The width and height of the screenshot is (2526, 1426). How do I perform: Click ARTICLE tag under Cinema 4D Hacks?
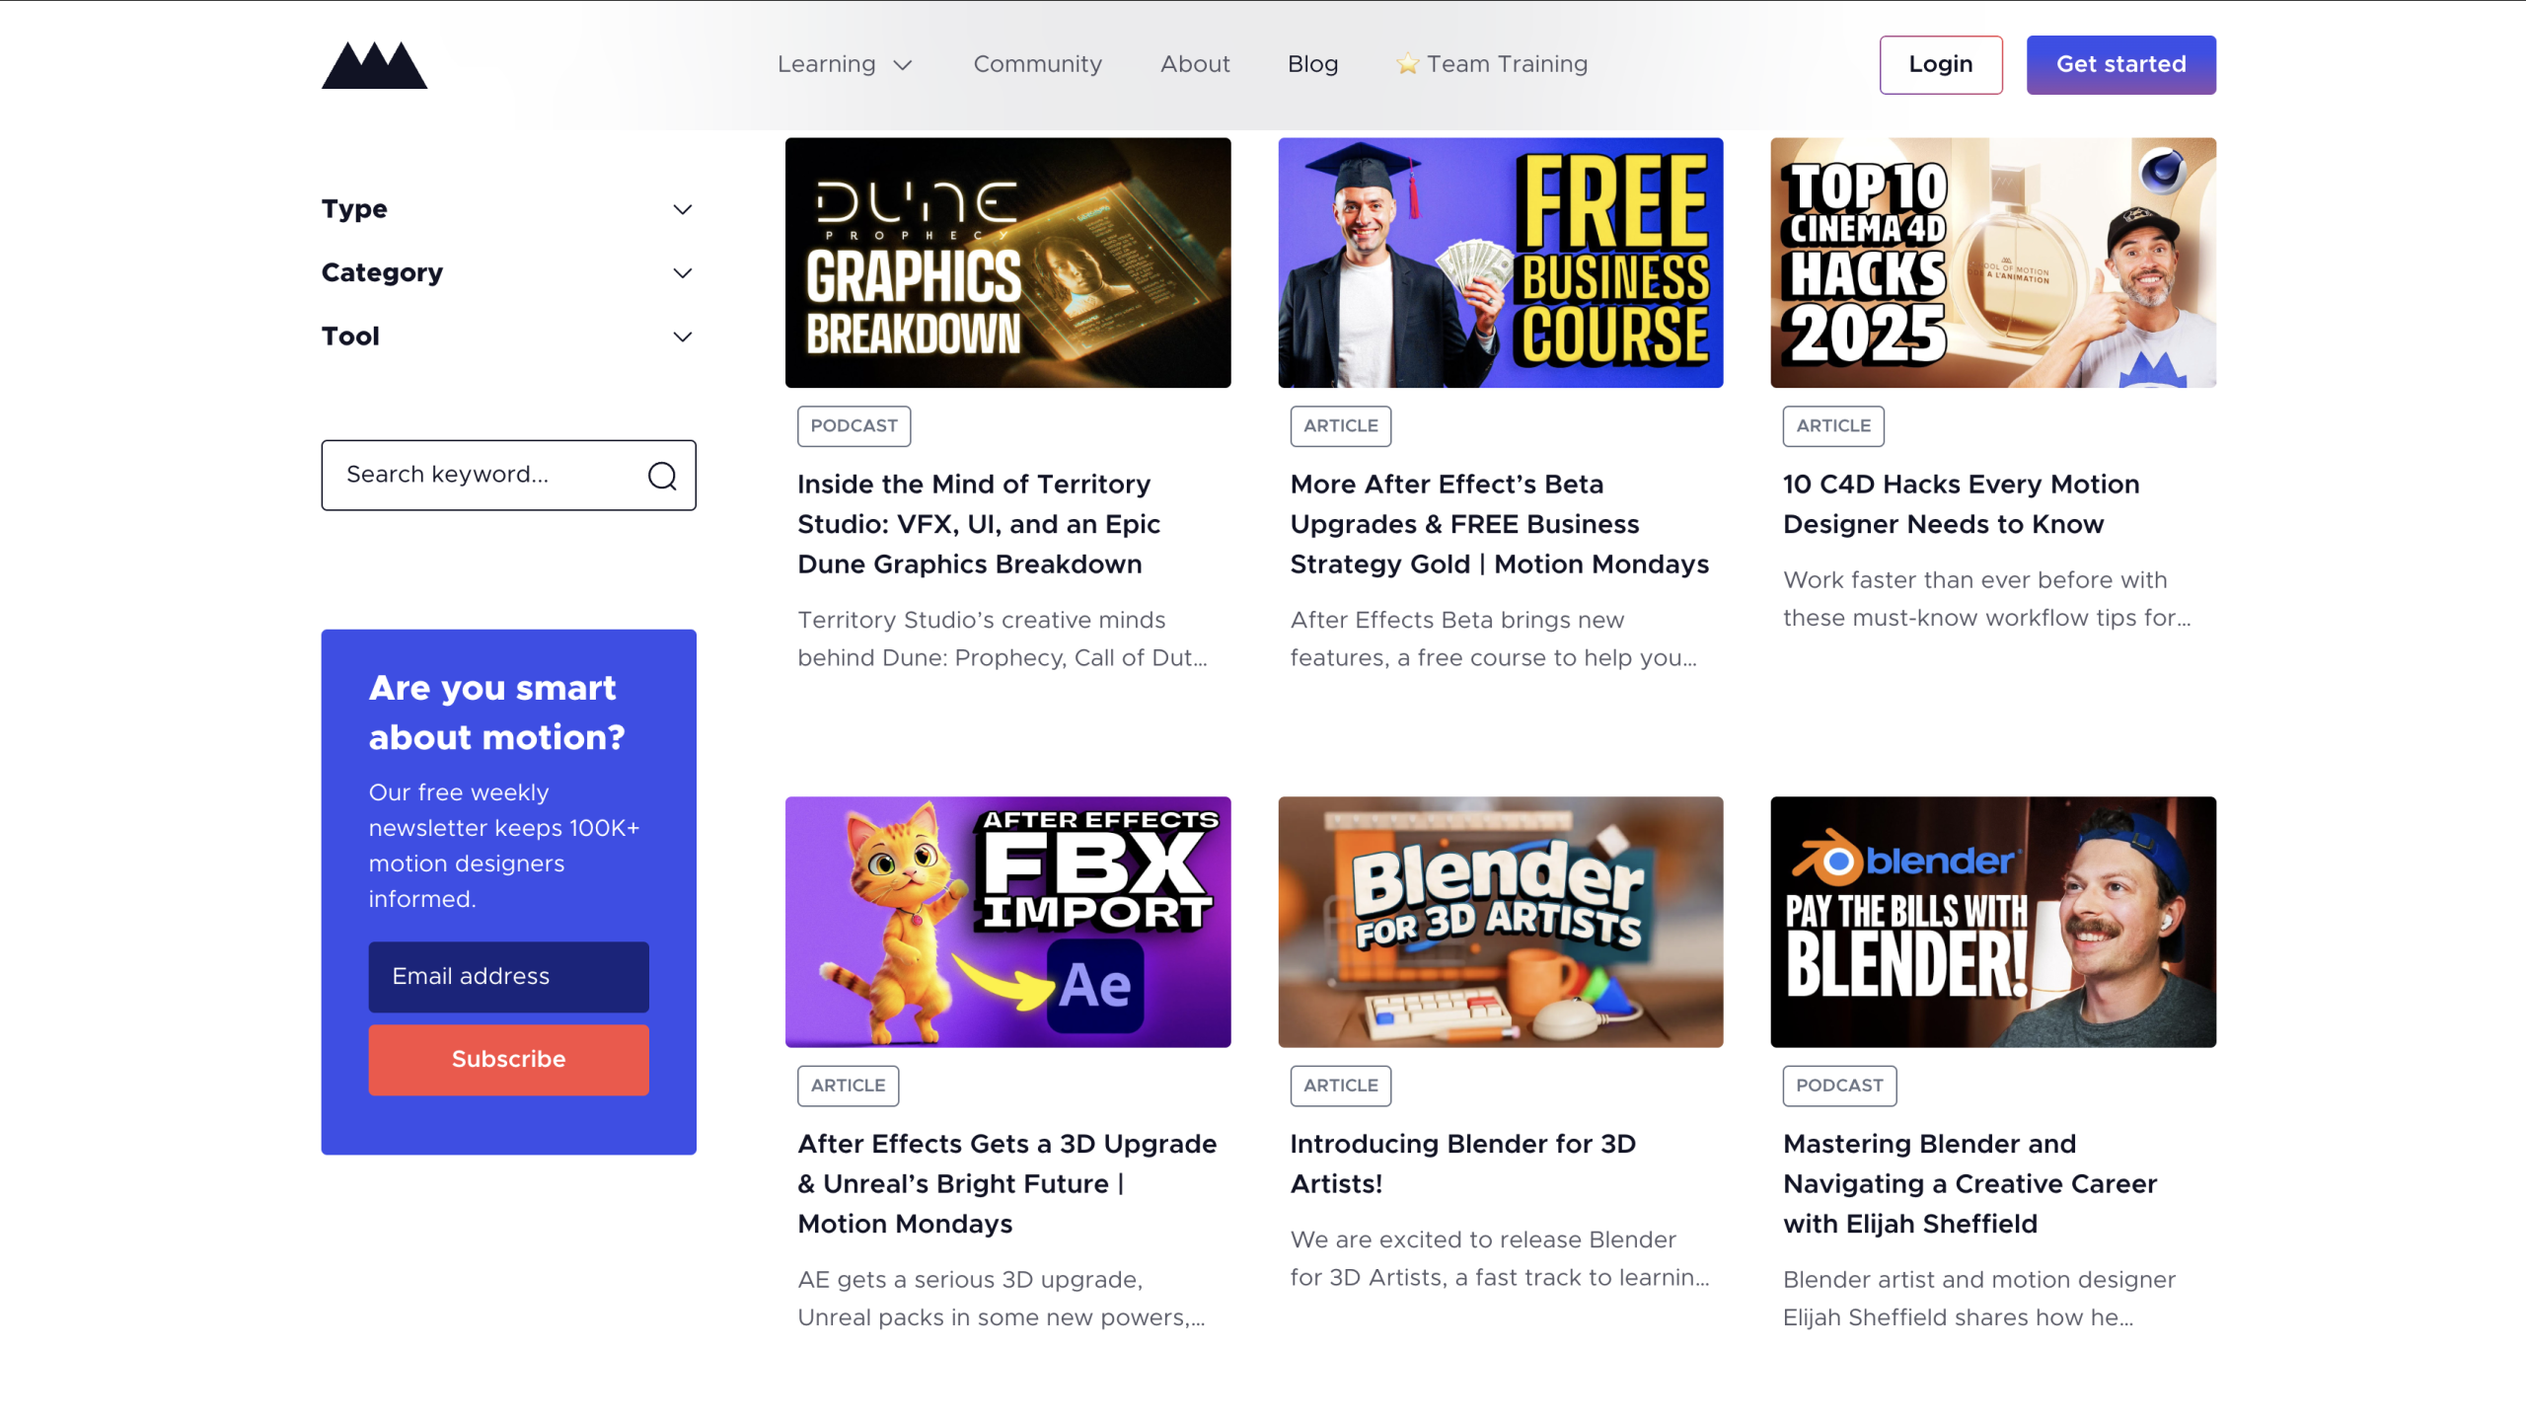[1832, 426]
